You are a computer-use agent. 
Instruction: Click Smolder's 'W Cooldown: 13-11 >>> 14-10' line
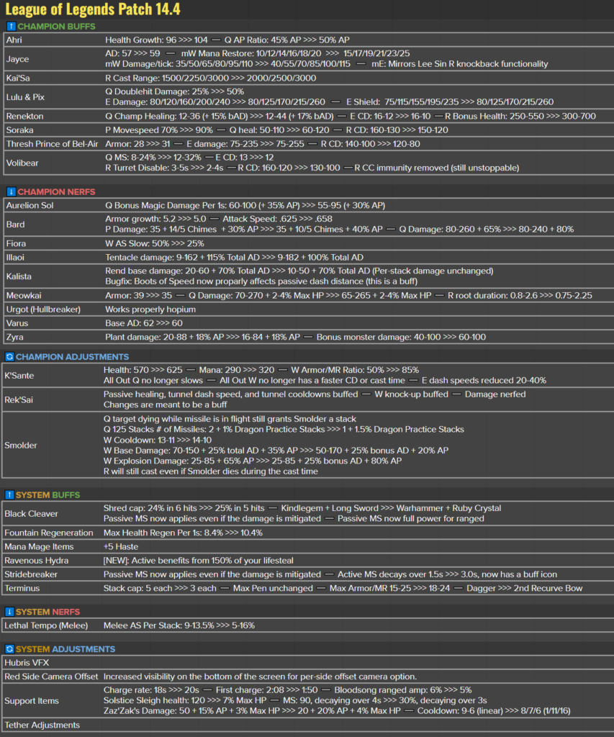(x=158, y=440)
